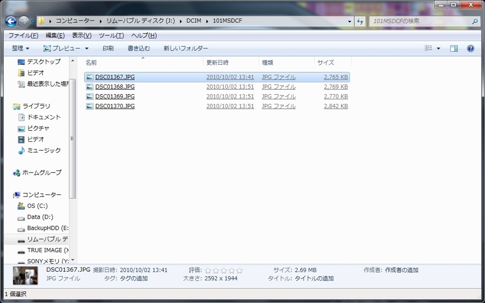The width and height of the screenshot is (485, 303).
Task: Click the folder icon in the address bar
Action: tap(42, 21)
